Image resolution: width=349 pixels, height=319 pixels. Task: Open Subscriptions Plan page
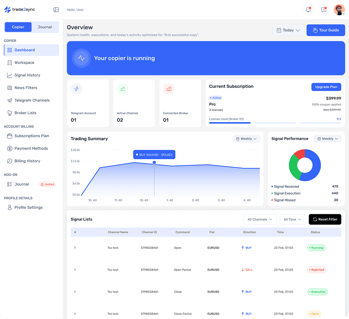click(31, 136)
